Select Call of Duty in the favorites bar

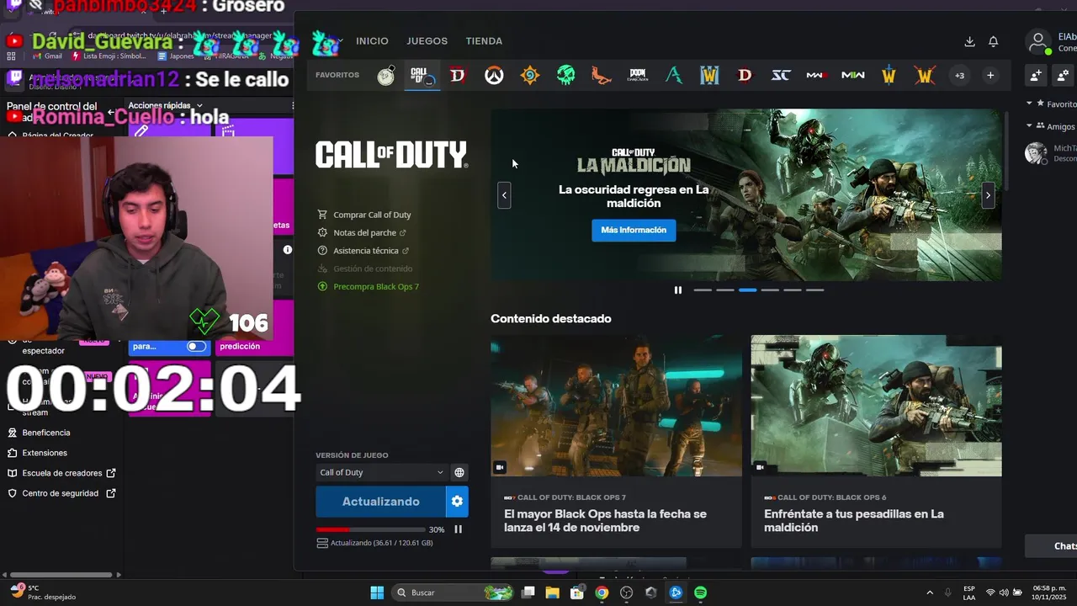tap(422, 76)
